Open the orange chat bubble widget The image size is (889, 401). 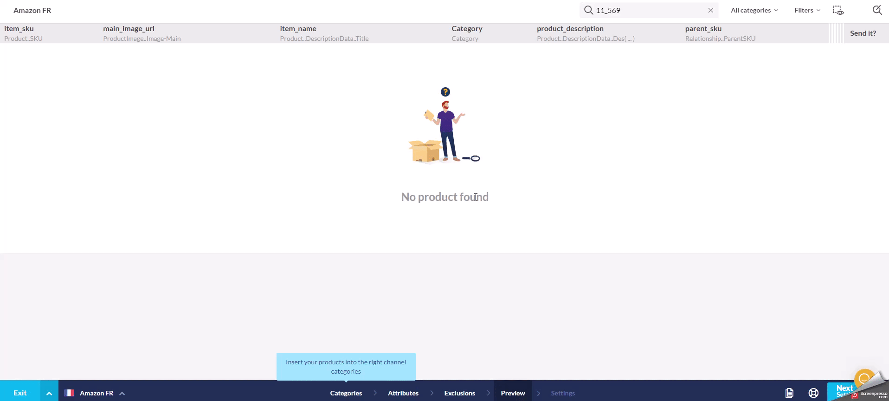pos(863,378)
